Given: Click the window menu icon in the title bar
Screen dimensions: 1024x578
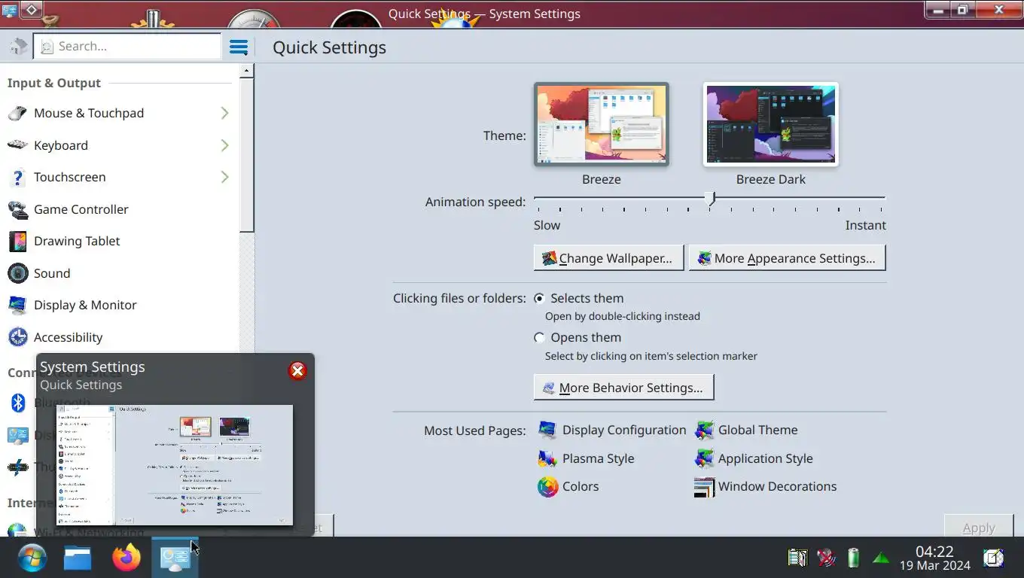Looking at the screenshot, I should pyautogui.click(x=9, y=10).
